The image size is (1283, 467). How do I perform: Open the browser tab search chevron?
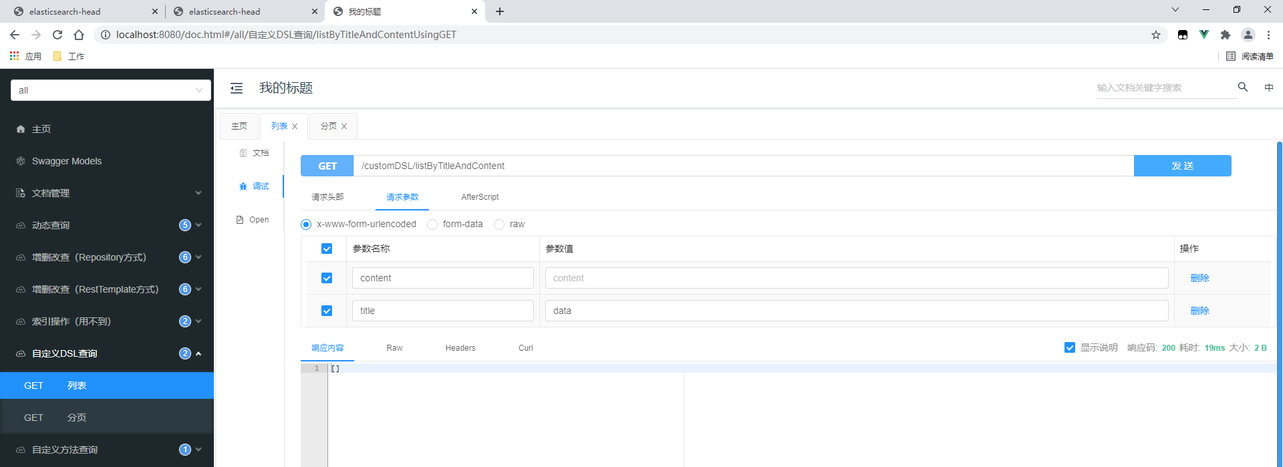pyautogui.click(x=1175, y=10)
